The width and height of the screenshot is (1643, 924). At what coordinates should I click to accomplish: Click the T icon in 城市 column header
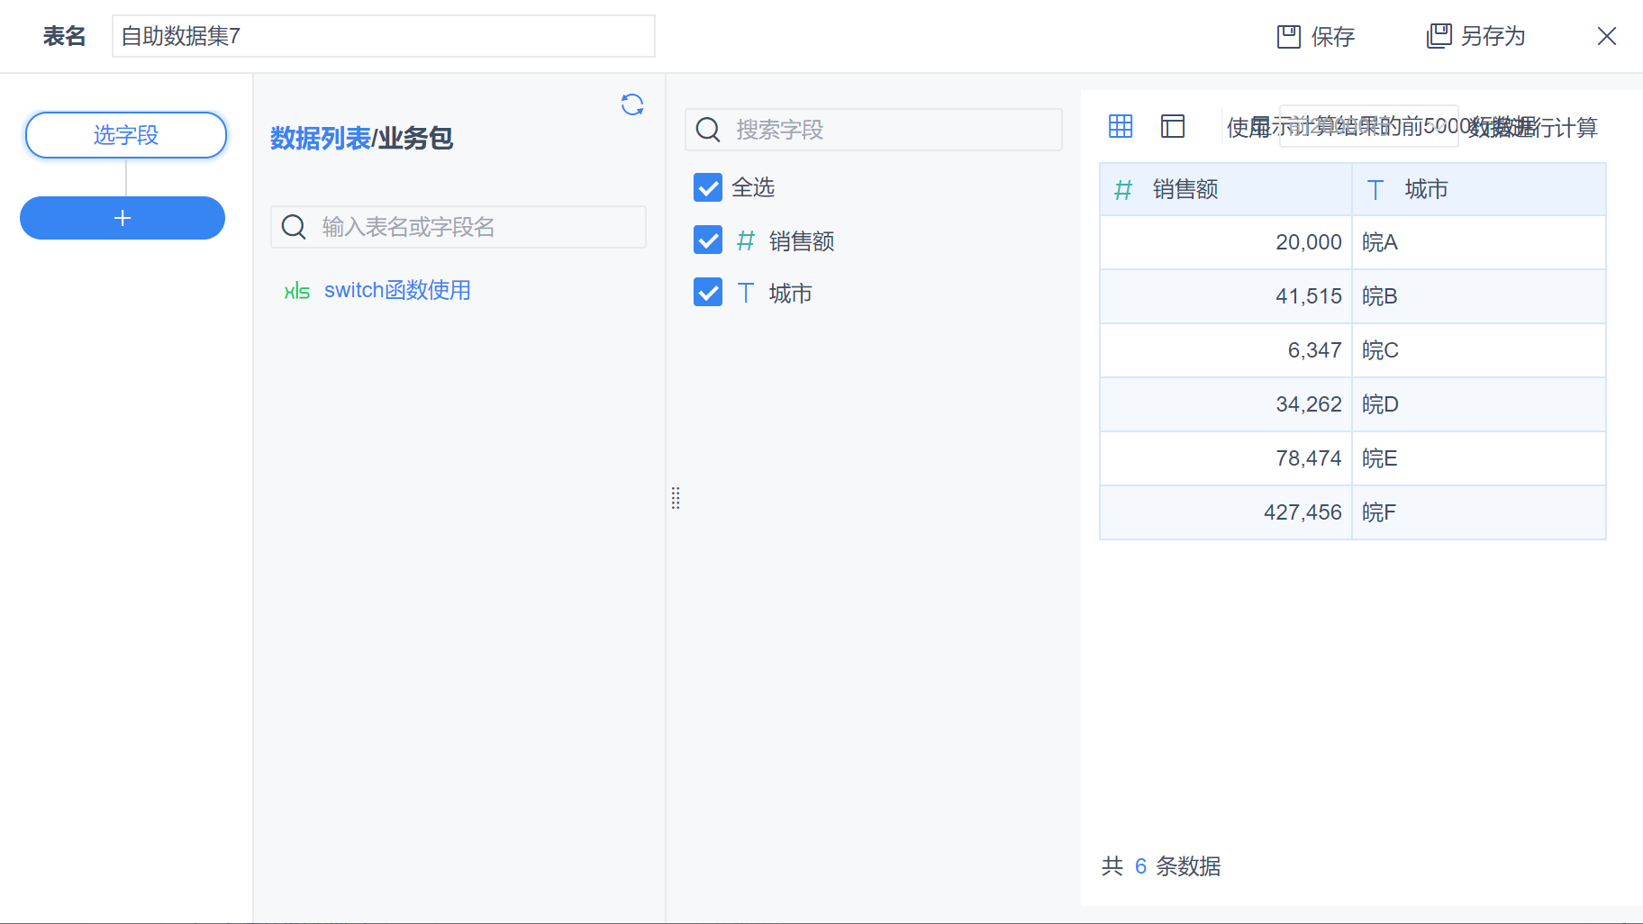coord(1375,190)
